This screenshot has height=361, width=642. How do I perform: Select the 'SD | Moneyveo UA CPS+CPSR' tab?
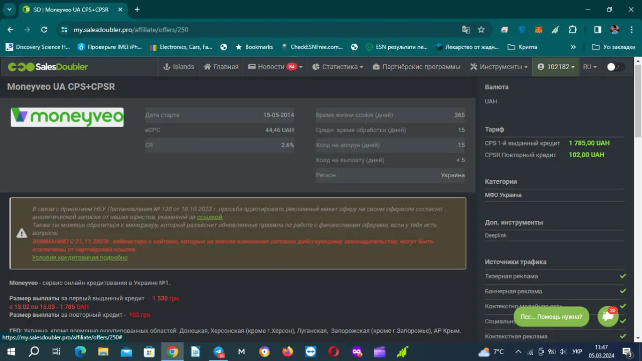(73, 10)
